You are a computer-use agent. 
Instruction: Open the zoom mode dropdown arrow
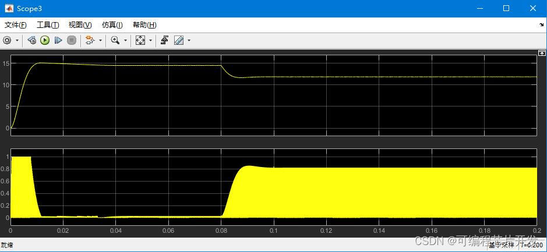click(x=125, y=40)
